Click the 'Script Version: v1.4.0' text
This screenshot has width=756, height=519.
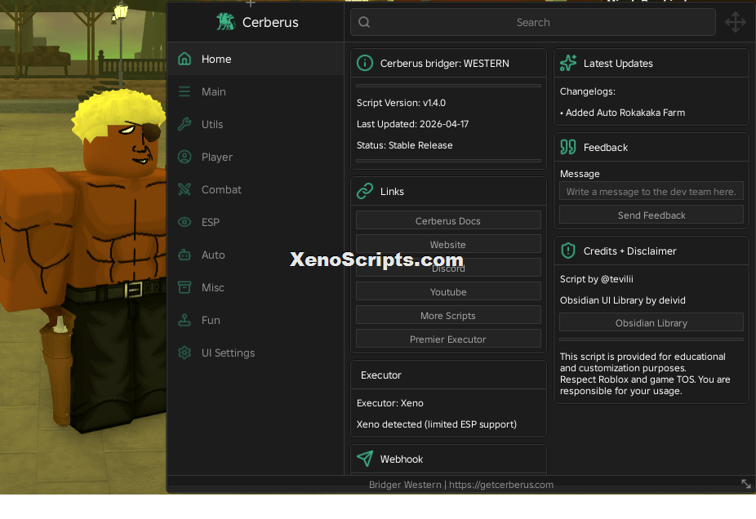(401, 103)
